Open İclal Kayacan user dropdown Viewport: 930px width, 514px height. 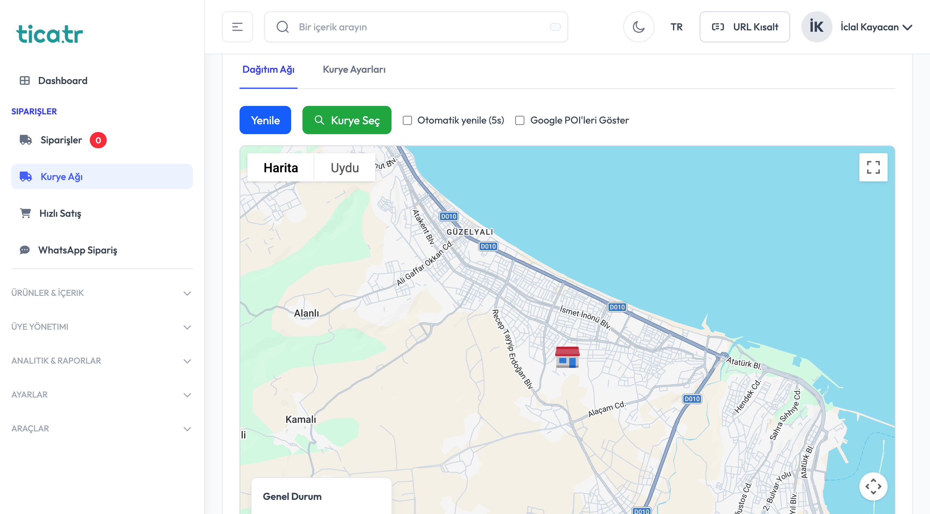pos(876,27)
